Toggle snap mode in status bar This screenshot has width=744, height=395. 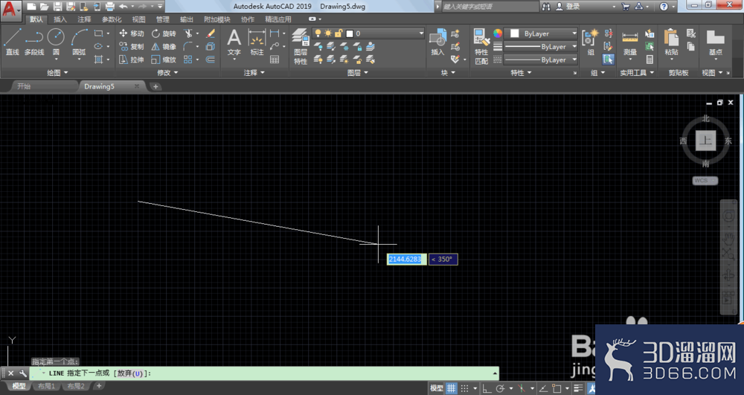(464, 388)
